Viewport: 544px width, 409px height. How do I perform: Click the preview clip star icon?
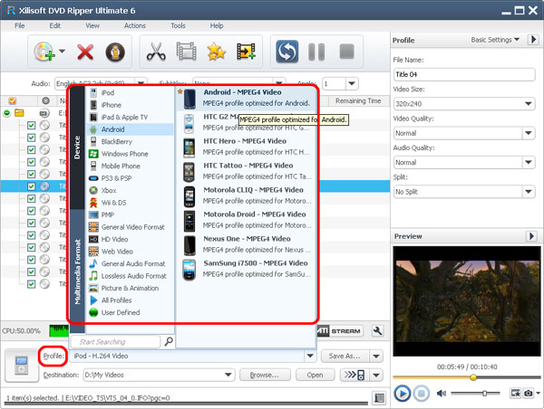pyautogui.click(x=516, y=393)
